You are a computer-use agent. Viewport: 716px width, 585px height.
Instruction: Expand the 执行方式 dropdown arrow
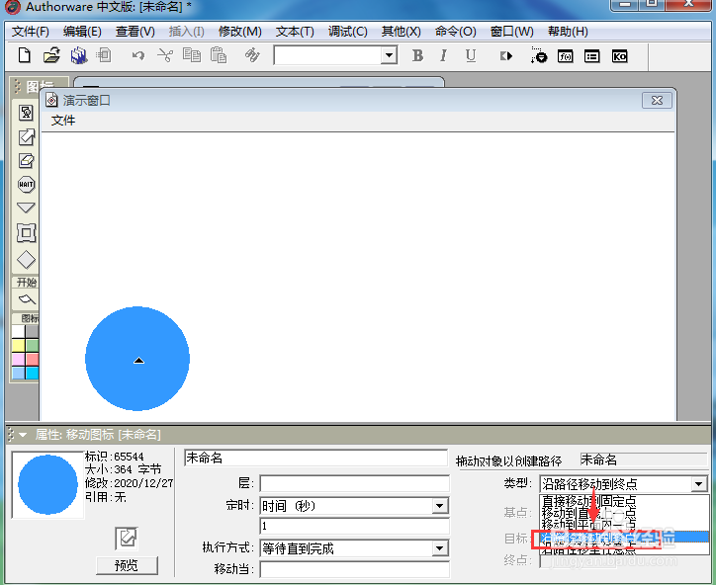pos(439,548)
